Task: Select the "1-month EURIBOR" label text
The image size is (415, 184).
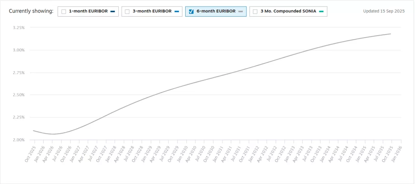Action: click(88, 11)
